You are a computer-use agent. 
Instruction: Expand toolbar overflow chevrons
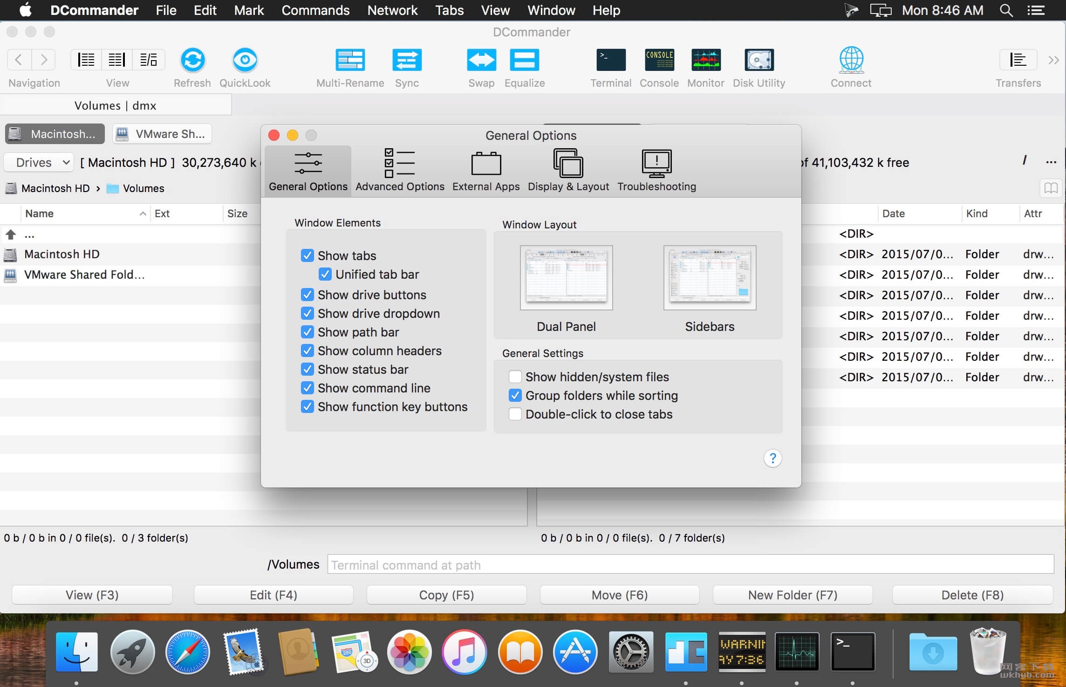point(1053,60)
